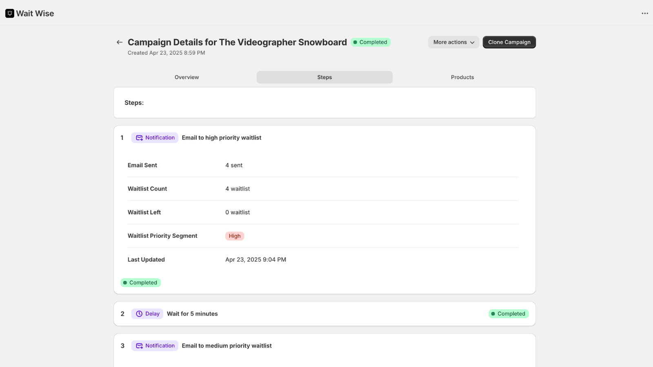The image size is (653, 367).
Task: Click the '0 waitlist' left value
Action: [238, 212]
